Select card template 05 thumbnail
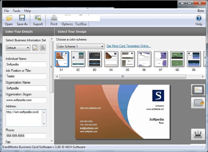The height and width of the screenshot is (152, 208). pos(128,59)
